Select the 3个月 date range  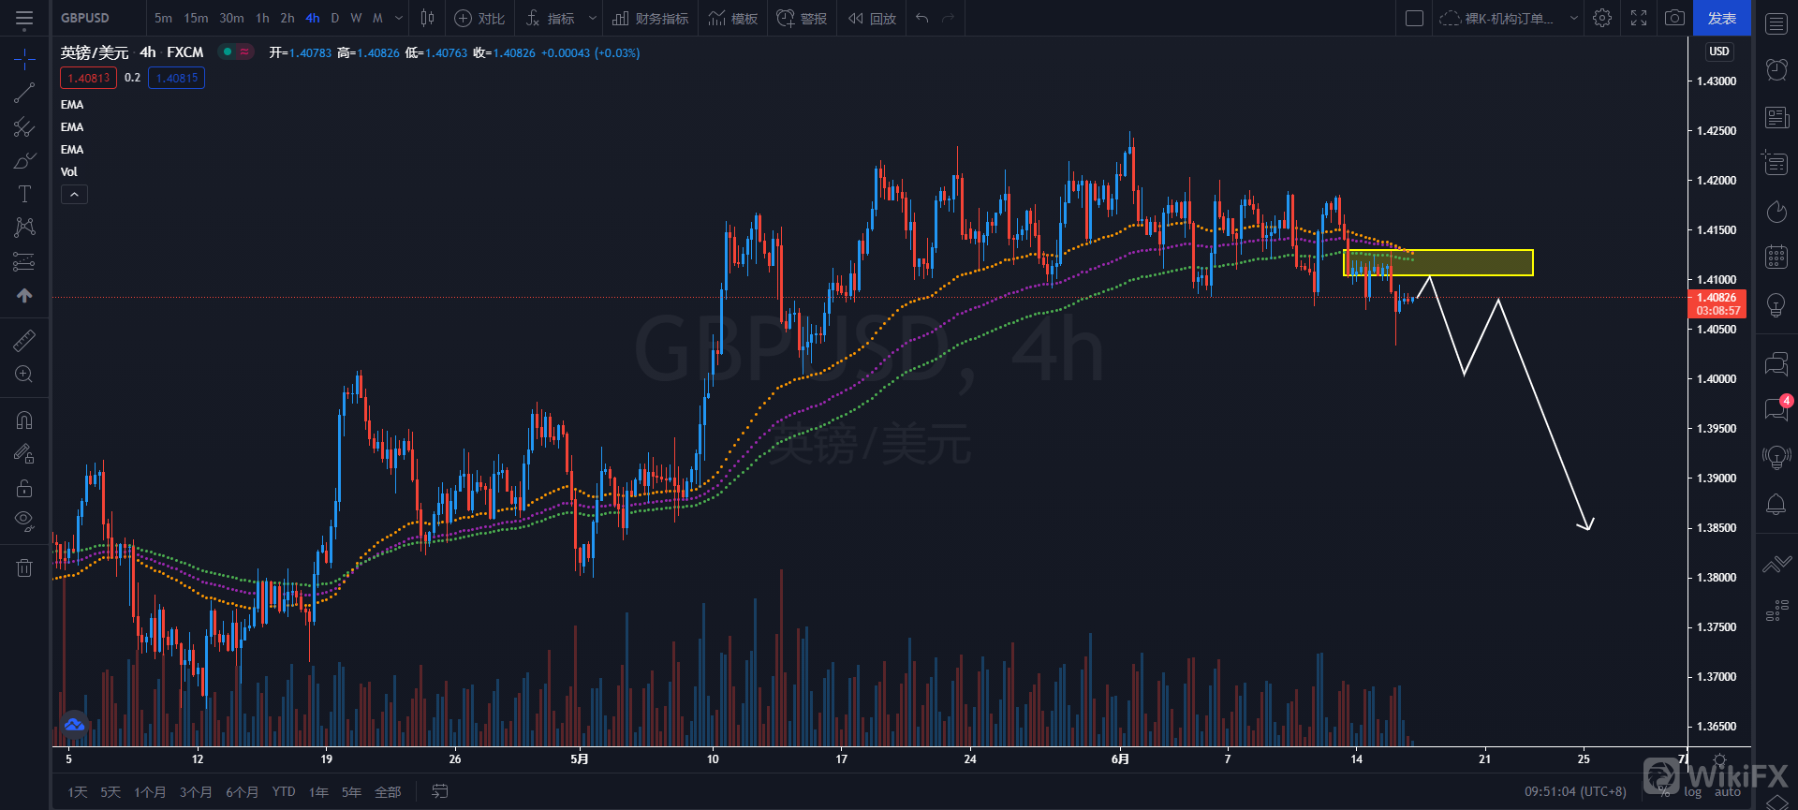pos(196,792)
